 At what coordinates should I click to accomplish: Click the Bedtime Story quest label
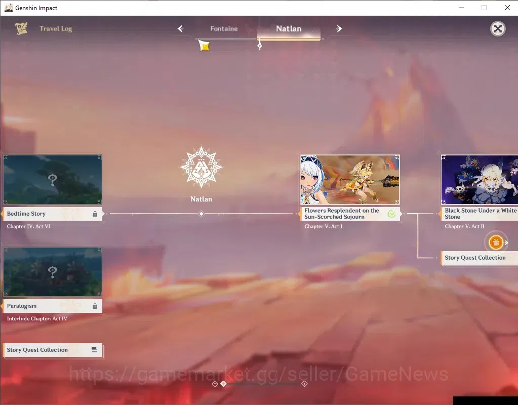tap(53, 214)
